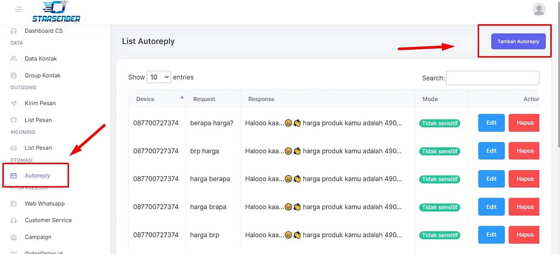560x254 pixels.
Task: Open the user avatar profile menu
Action: pyautogui.click(x=539, y=9)
